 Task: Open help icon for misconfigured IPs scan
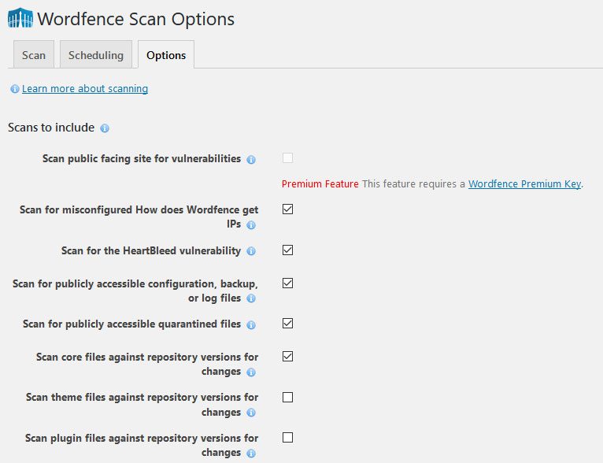(251, 225)
